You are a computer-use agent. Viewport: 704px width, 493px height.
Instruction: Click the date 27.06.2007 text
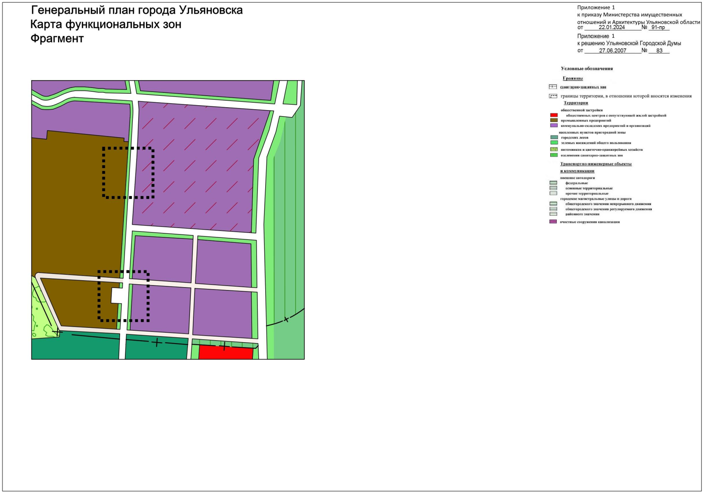[x=612, y=51]
